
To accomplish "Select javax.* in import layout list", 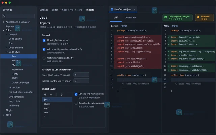I will click(57, 104).
